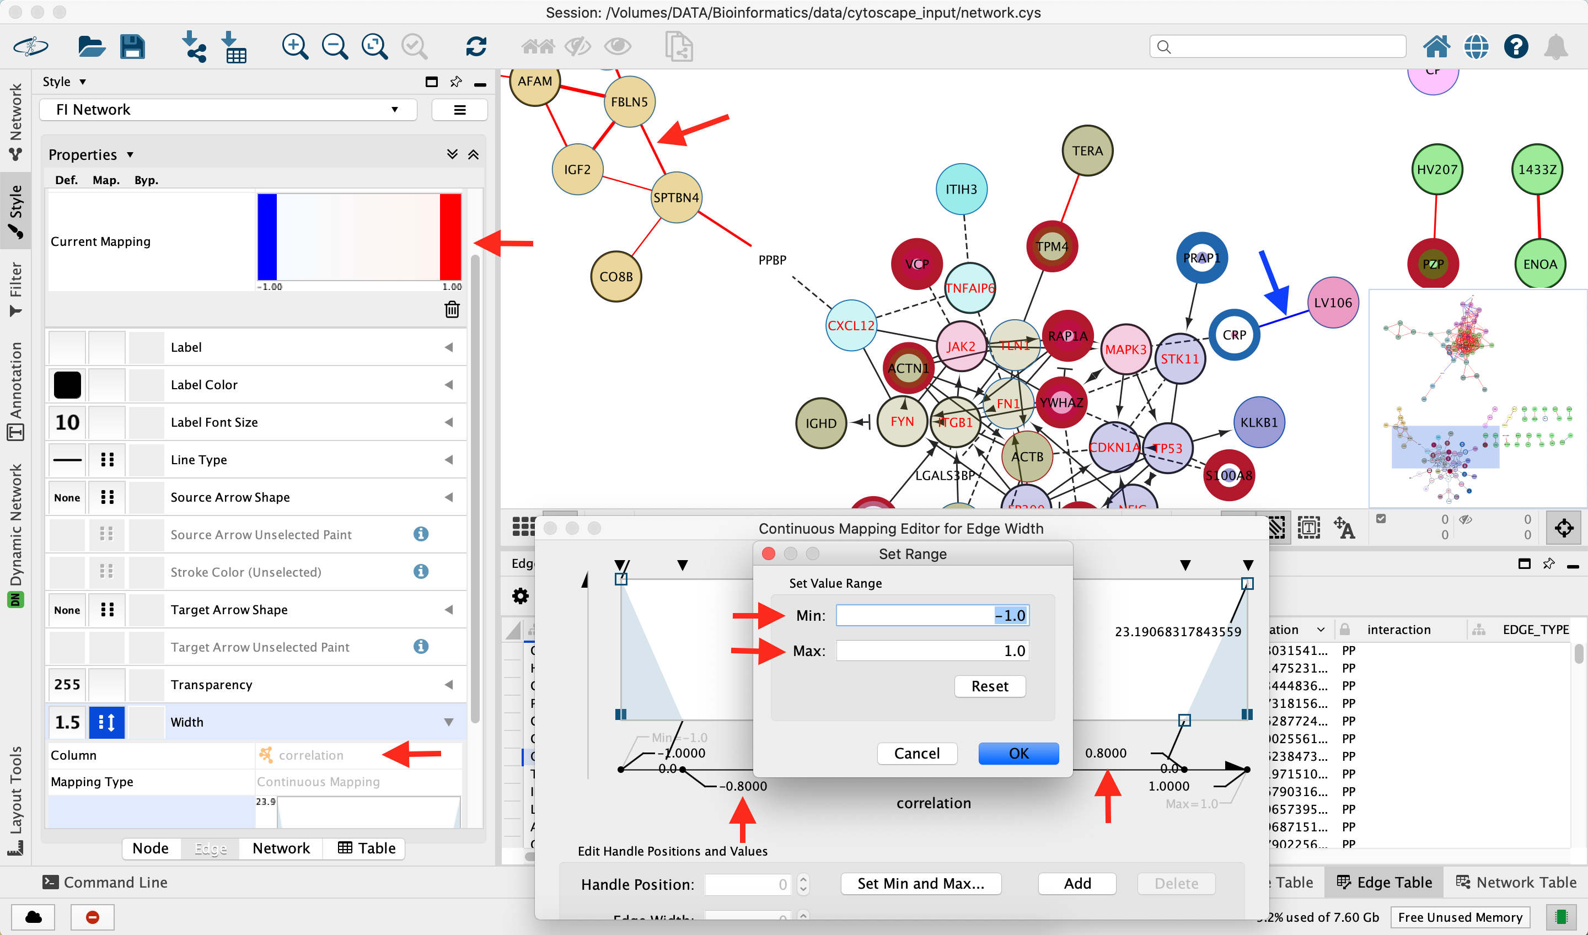
Task: Click Reset in Set Value Range
Action: 989,686
